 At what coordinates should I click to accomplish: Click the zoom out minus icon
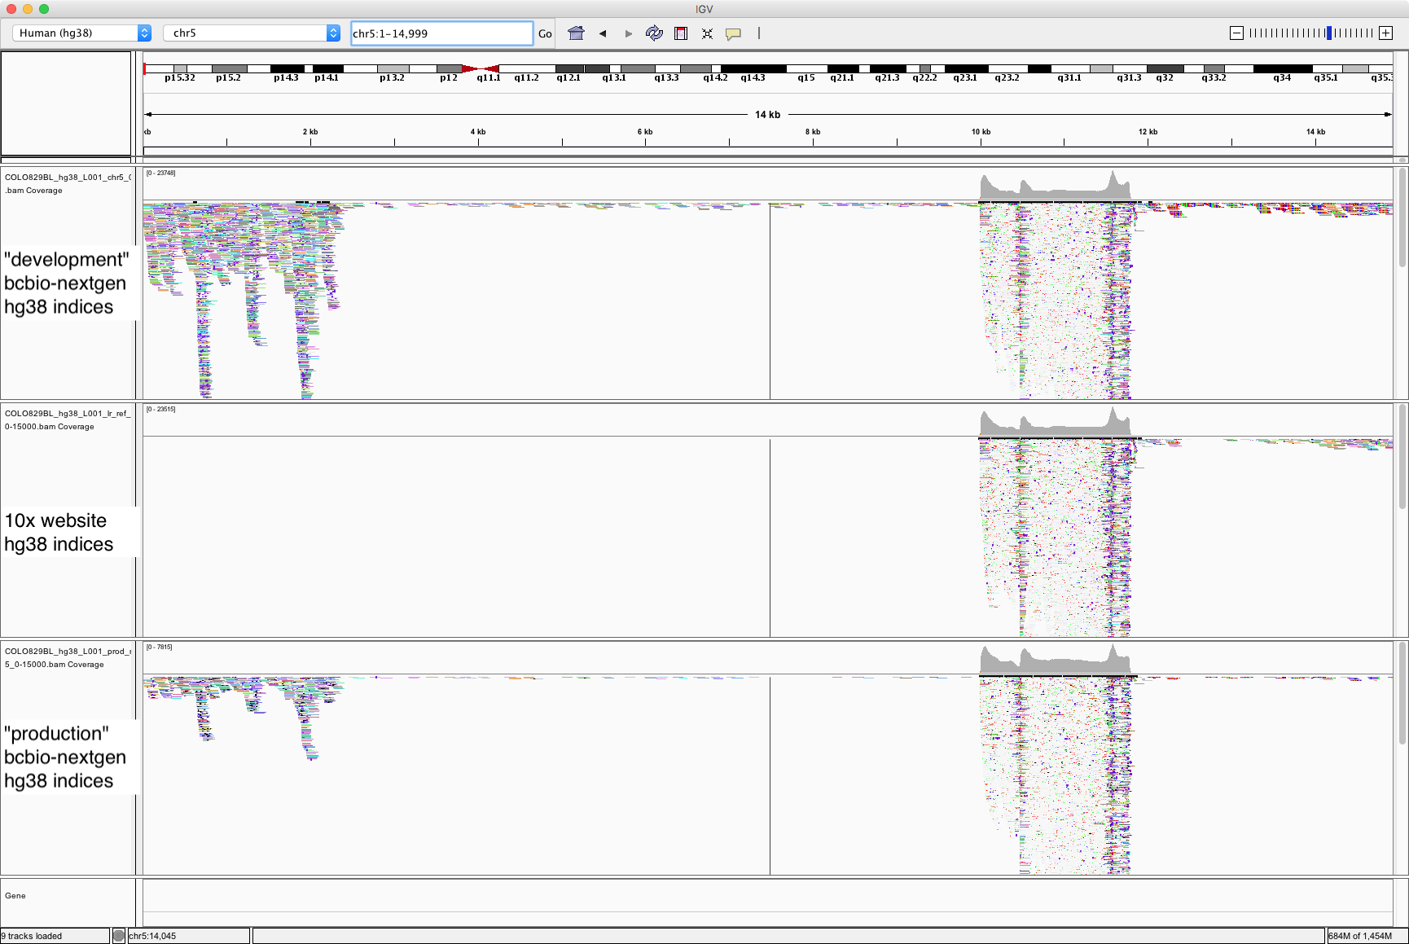pyautogui.click(x=1236, y=33)
